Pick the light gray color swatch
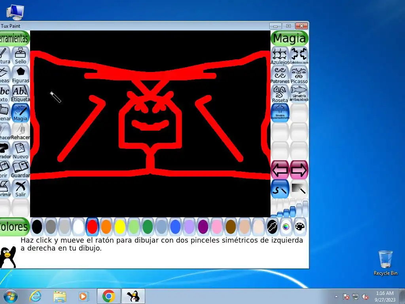The image size is (405, 304). pos(64,227)
